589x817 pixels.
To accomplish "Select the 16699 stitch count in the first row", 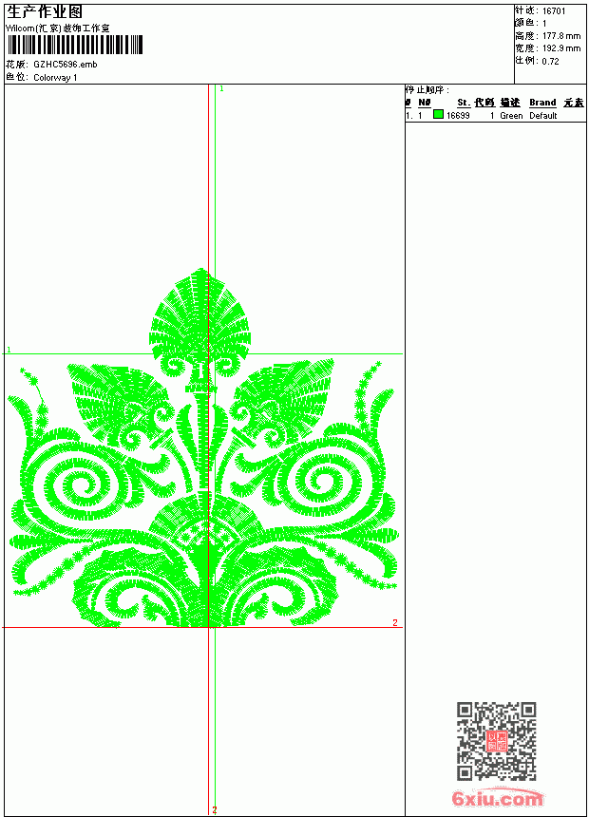I will pyautogui.click(x=458, y=116).
